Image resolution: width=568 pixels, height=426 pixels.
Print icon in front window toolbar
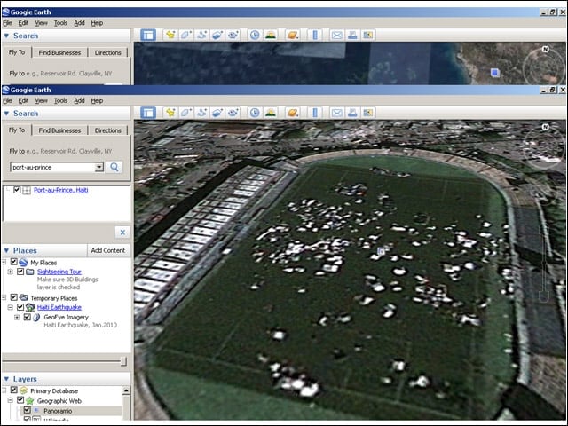[352, 113]
